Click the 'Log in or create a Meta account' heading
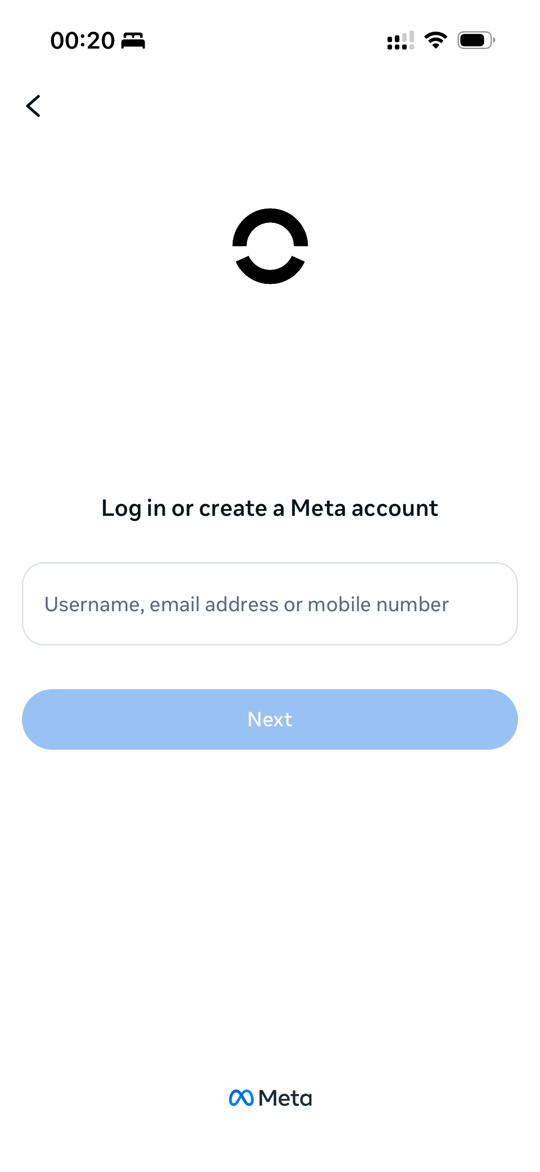This screenshot has height=1172, width=540. (x=270, y=508)
